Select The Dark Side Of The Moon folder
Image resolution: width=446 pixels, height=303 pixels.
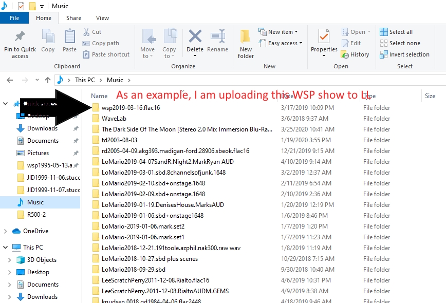[x=187, y=129]
